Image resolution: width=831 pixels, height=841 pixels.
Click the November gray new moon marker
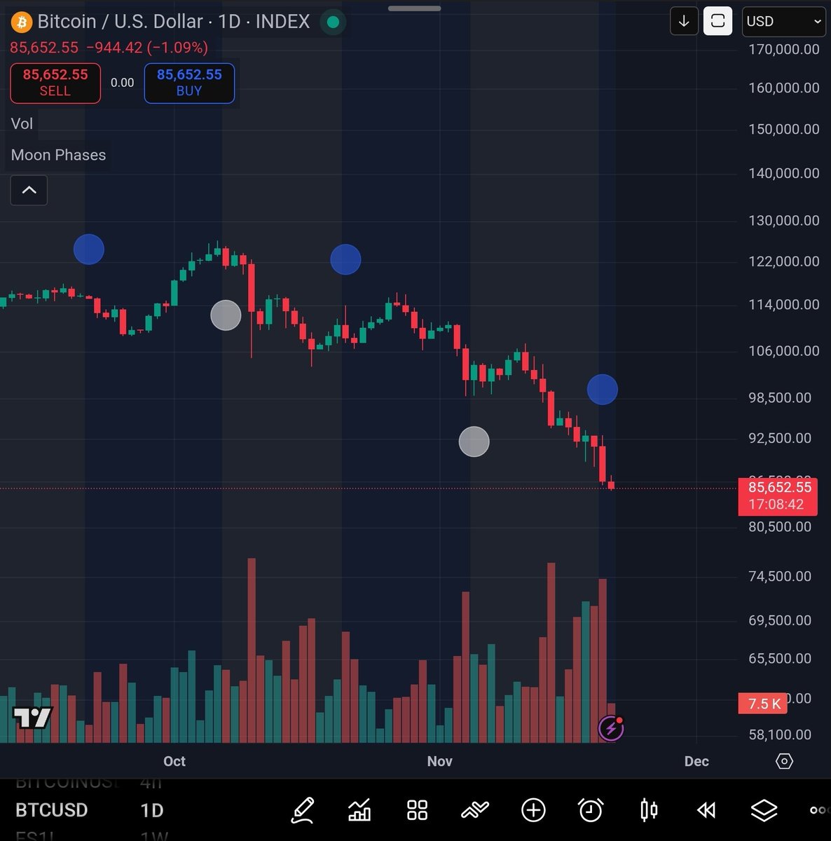(474, 442)
